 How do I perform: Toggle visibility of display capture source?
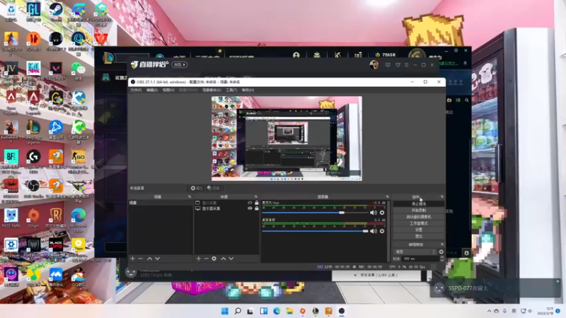pyautogui.click(x=250, y=208)
